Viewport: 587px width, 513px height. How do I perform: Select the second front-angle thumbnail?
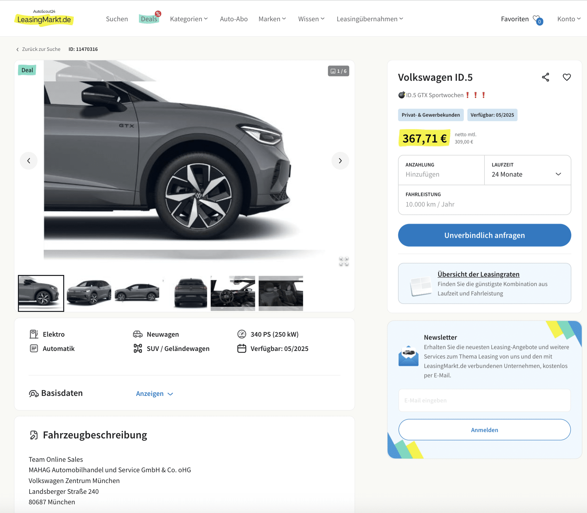tap(89, 293)
